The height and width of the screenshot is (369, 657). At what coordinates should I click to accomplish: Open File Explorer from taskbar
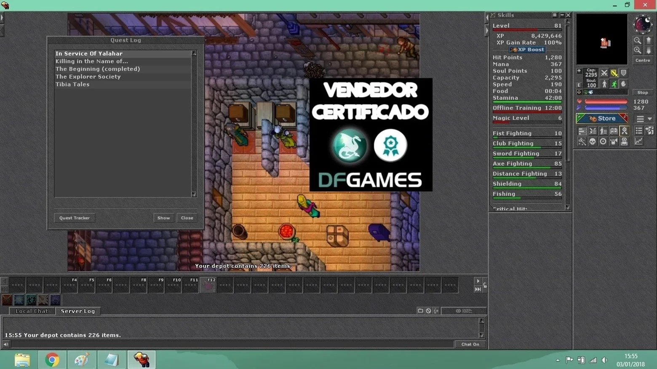point(22,360)
